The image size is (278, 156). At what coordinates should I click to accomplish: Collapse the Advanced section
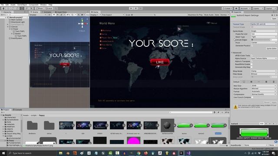(232, 53)
